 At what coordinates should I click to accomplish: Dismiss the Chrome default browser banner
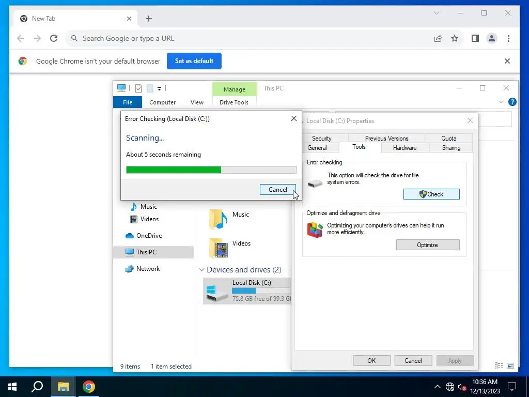point(507,61)
